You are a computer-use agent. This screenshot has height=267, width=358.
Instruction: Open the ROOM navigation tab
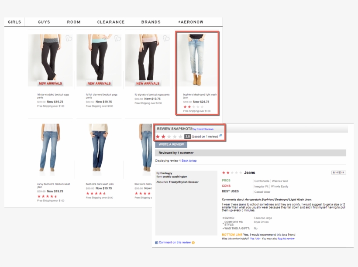click(73, 22)
